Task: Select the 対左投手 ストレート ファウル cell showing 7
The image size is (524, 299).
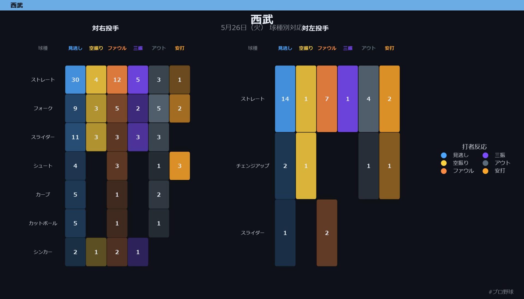Action: [x=327, y=99]
